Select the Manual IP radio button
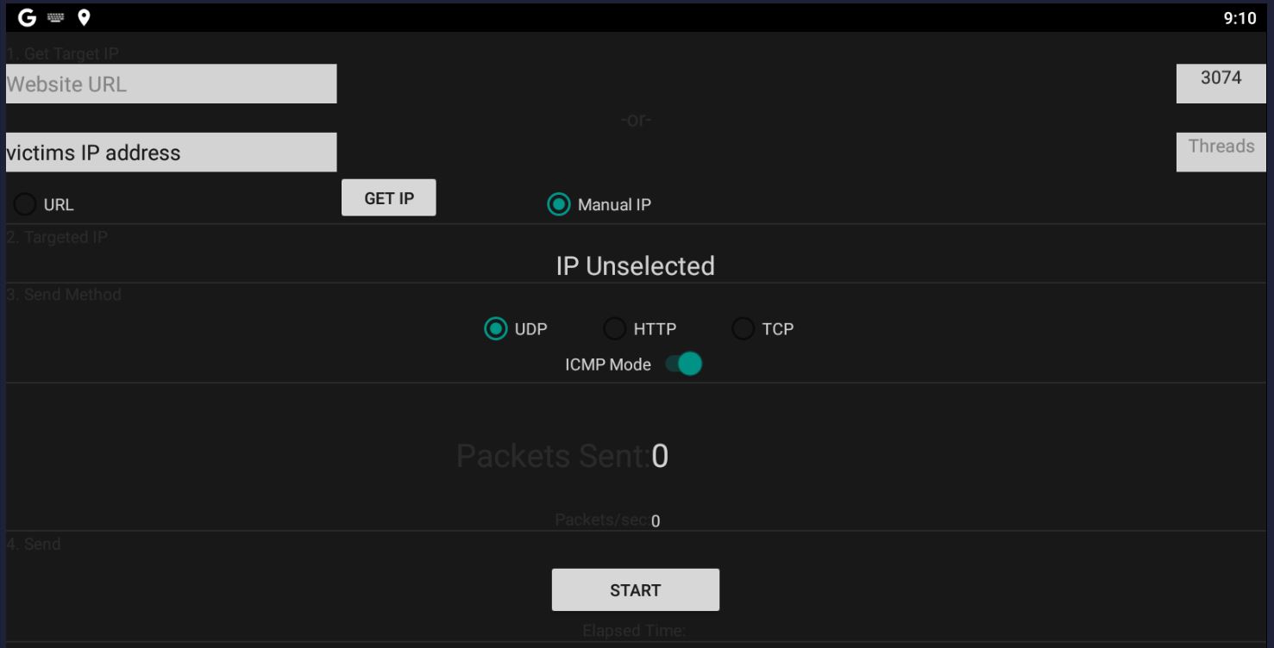This screenshot has height=648, width=1274. pyautogui.click(x=560, y=204)
